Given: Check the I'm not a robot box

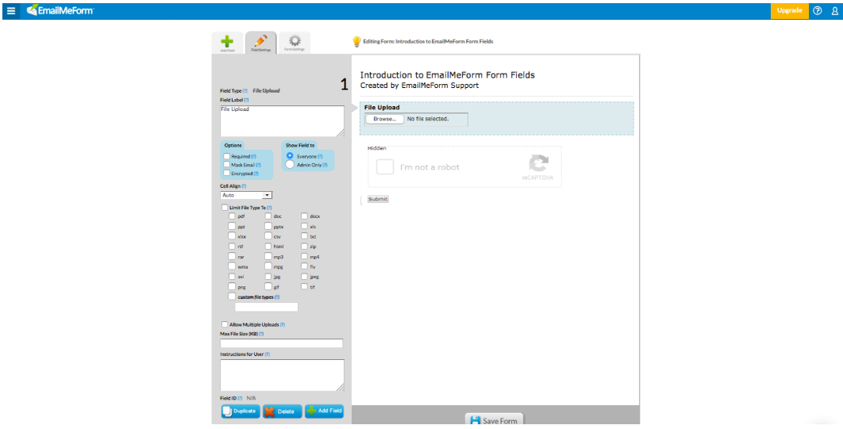Looking at the screenshot, I should (385, 167).
